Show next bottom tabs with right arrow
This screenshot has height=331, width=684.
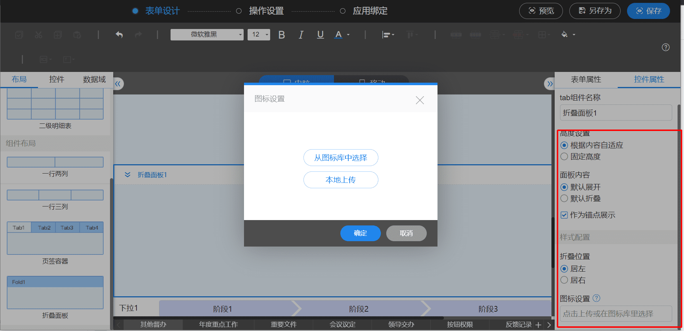pyautogui.click(x=549, y=325)
